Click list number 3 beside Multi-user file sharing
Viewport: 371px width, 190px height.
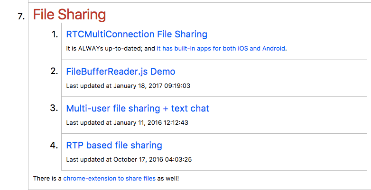(x=54, y=109)
